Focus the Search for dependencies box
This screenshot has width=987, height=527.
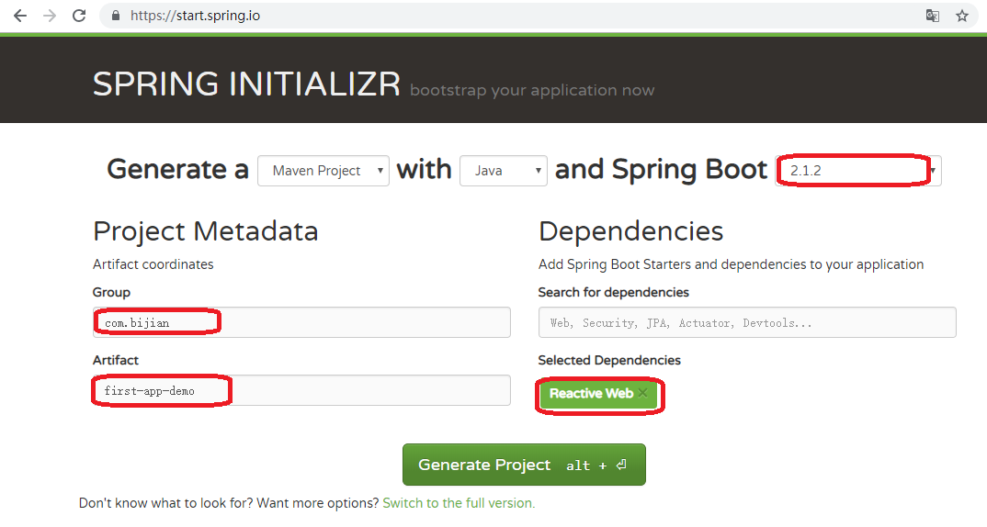(x=746, y=322)
